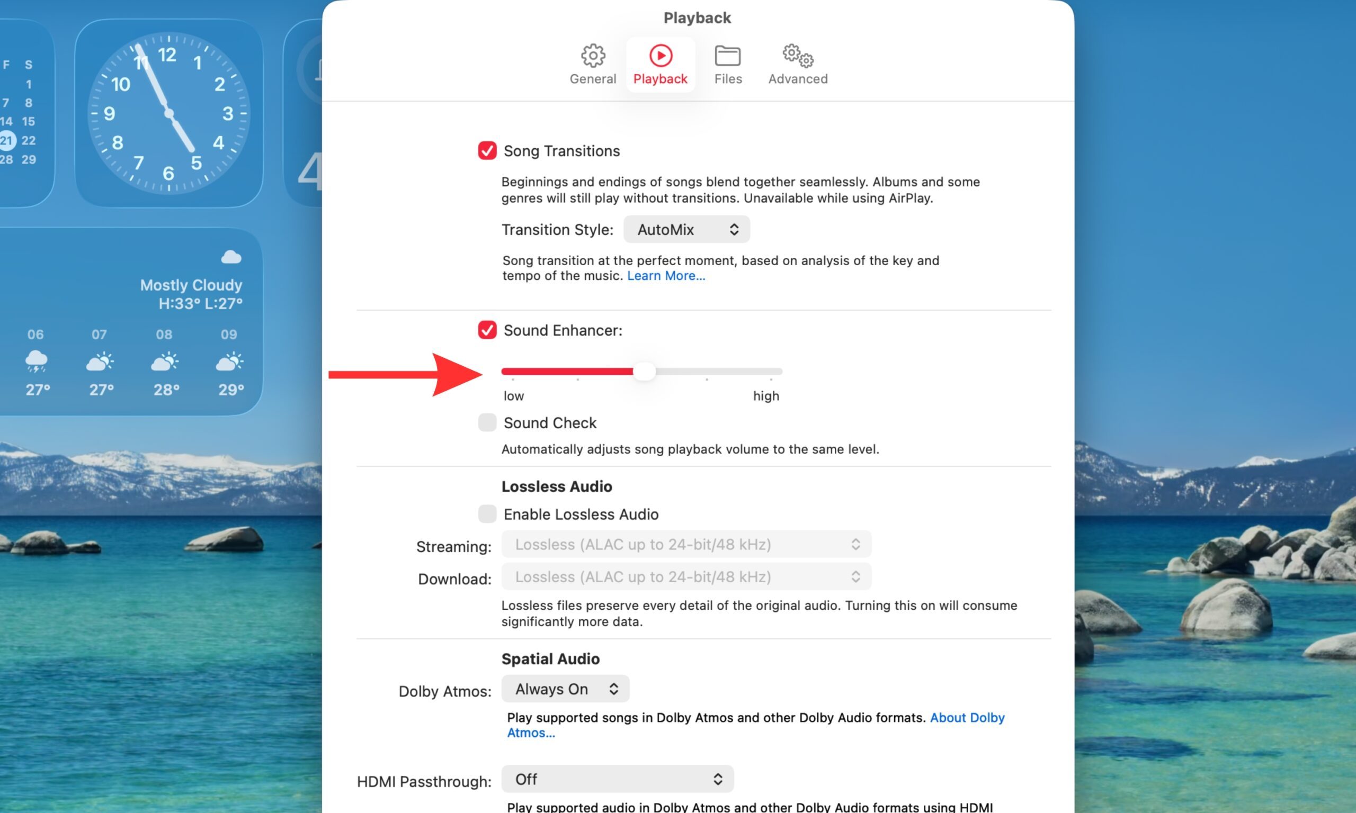Click the slider's "high" label
The height and width of the screenshot is (813, 1356).
coord(766,395)
